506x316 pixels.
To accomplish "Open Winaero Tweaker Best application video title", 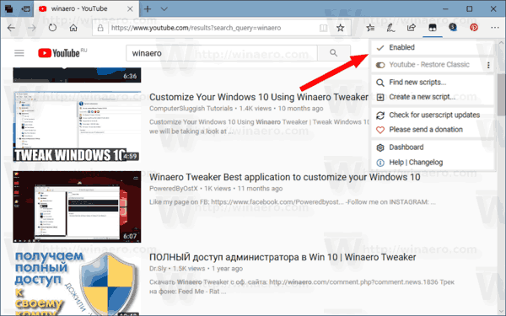I will (285, 177).
